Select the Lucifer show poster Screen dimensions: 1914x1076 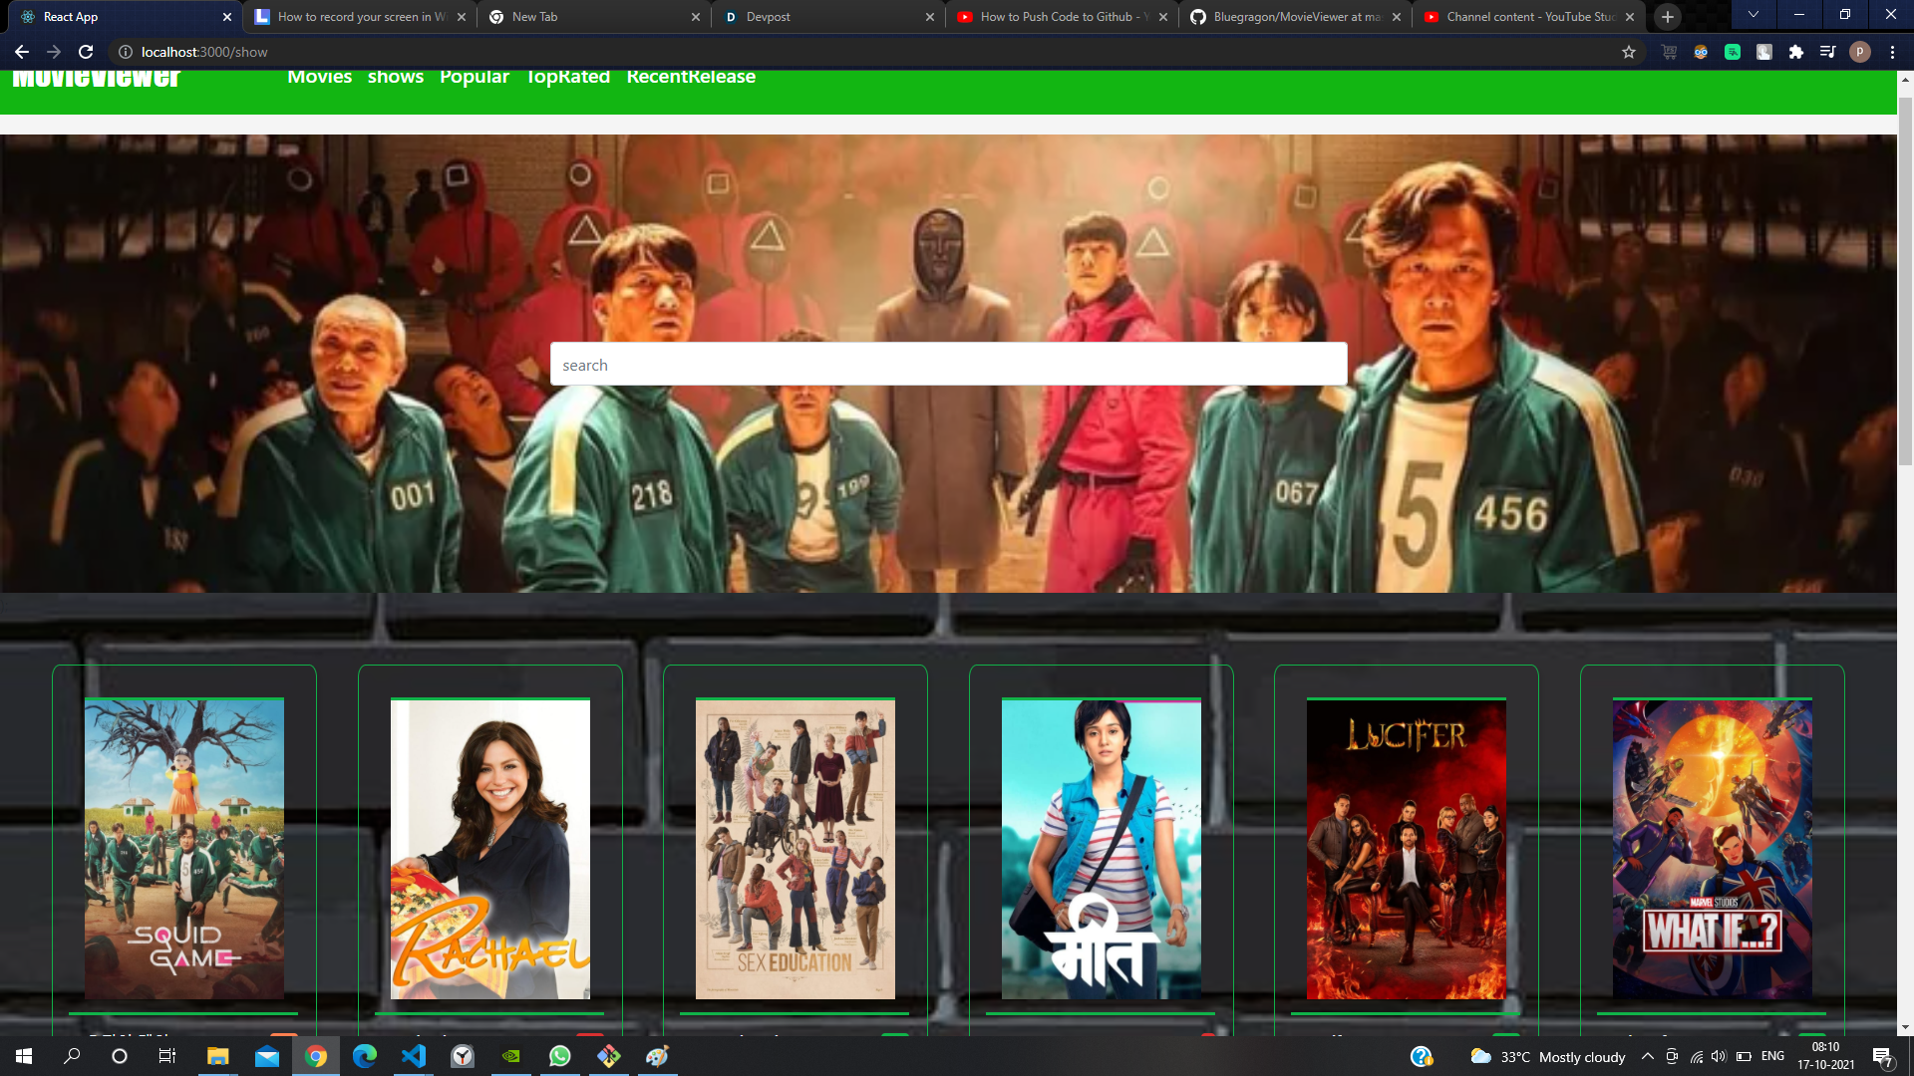click(1406, 848)
